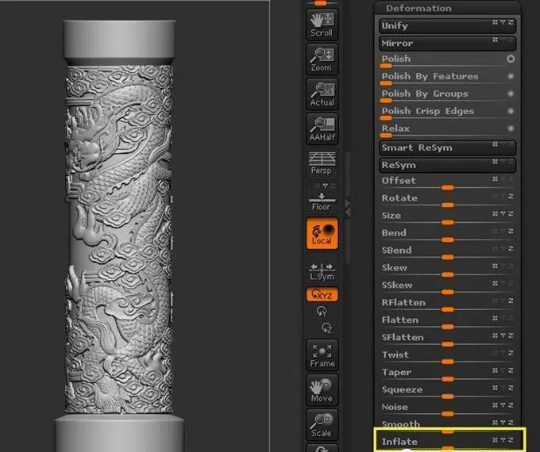The height and width of the screenshot is (452, 540).
Task: Toggle the Z axis on the Twist row
Action: [x=511, y=353]
